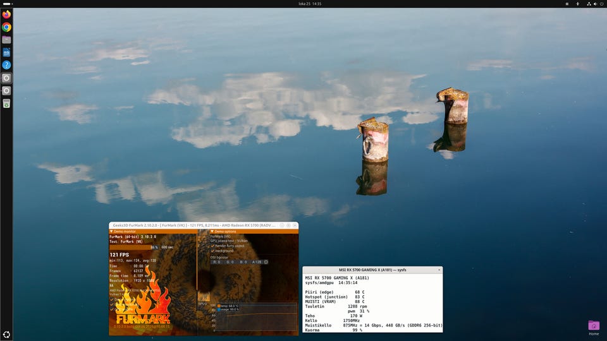
Task: Click the GPU temperature graph in FurMark
Action: pyautogui.click(x=255, y=316)
